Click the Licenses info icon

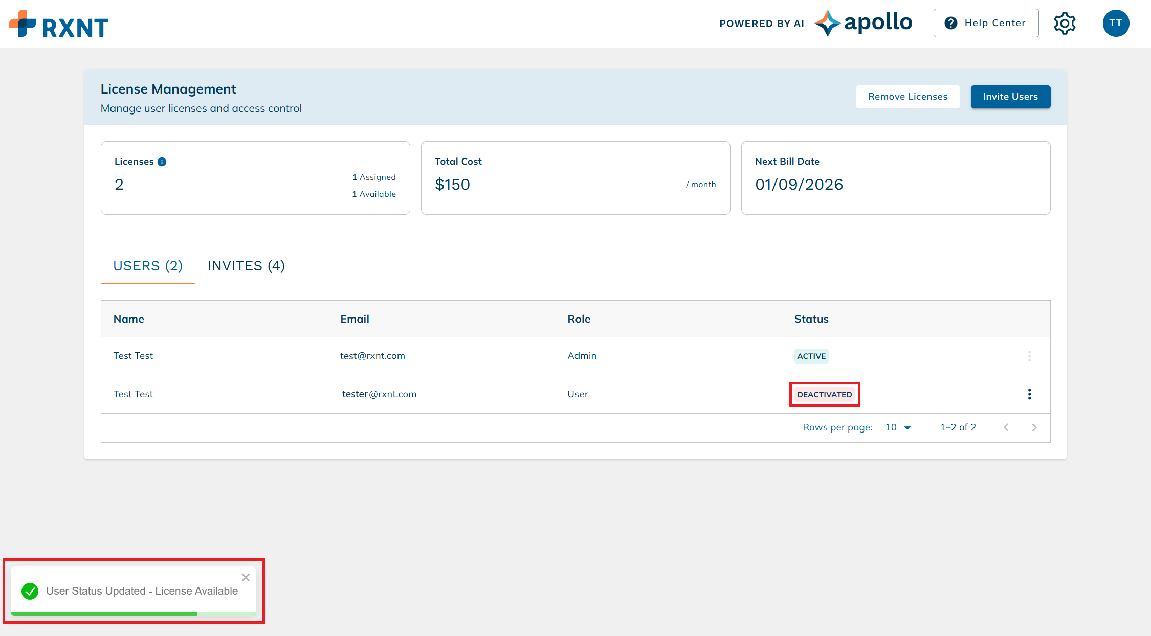tap(162, 162)
